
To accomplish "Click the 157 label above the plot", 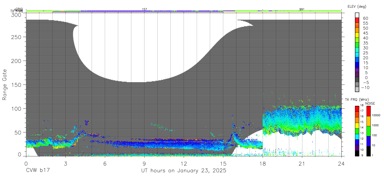I will click(144, 9).
